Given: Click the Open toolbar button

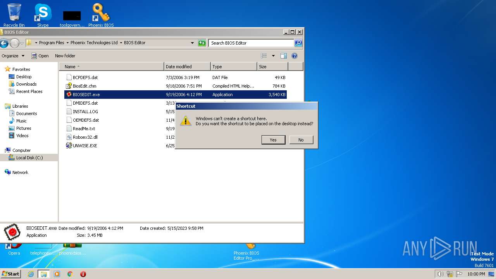Looking at the screenshot, I should (40, 56).
